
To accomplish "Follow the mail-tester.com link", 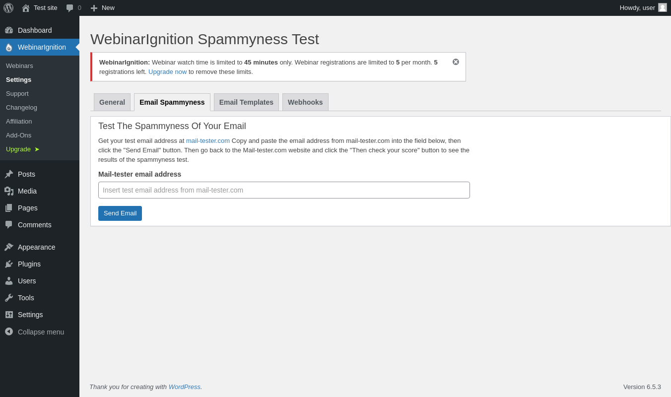I will (x=208, y=141).
